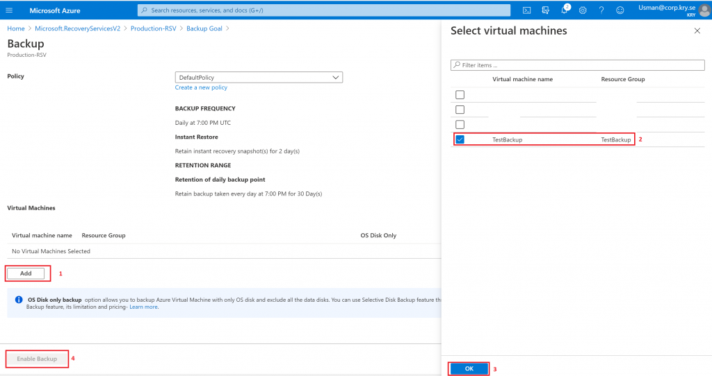Screen dimensions: 712x376
Task: Click the info icon beside OS Disk only backup
Action: tap(19, 300)
